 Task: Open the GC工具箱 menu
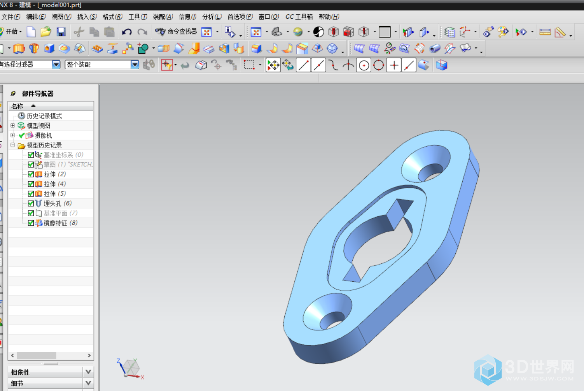coord(299,17)
